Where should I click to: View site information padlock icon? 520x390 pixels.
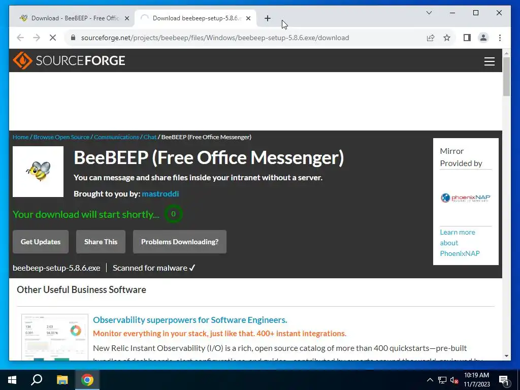(x=73, y=38)
